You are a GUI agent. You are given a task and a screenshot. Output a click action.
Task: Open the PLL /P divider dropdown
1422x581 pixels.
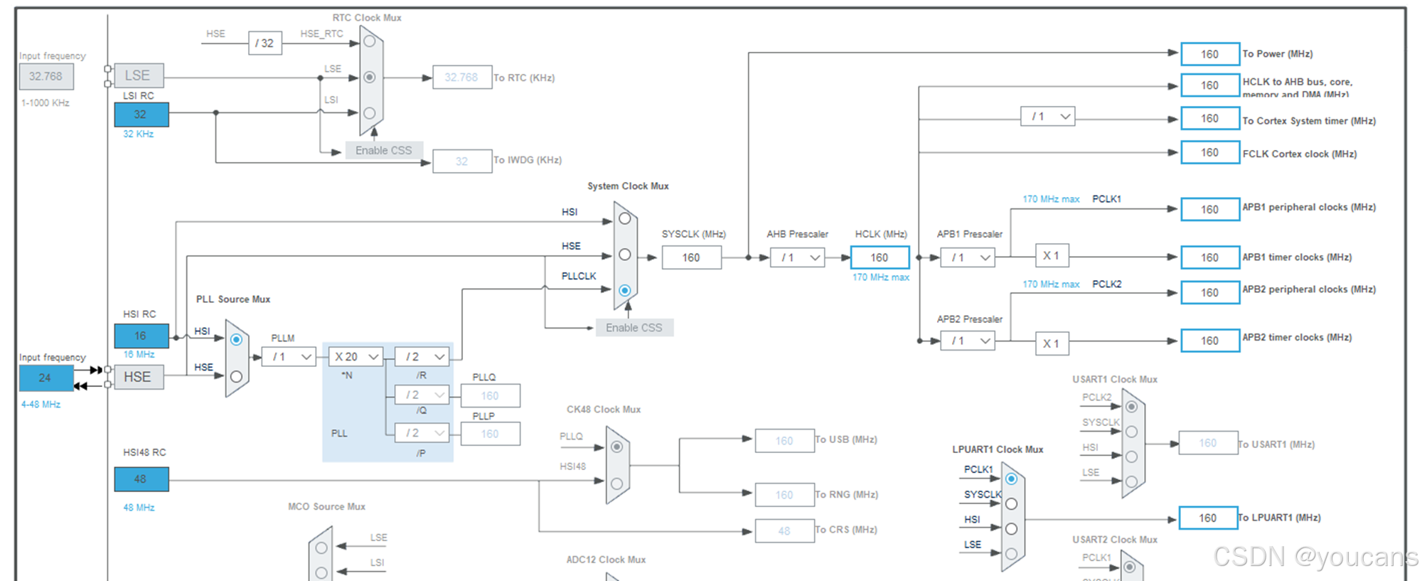coord(422,432)
